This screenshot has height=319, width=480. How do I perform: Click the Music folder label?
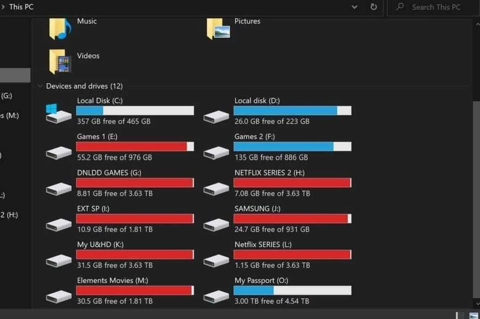[x=87, y=21]
